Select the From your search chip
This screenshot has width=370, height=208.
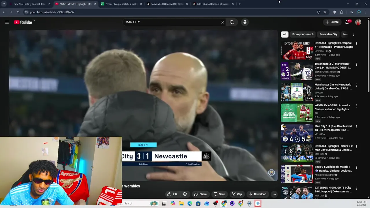pyautogui.click(x=303, y=34)
